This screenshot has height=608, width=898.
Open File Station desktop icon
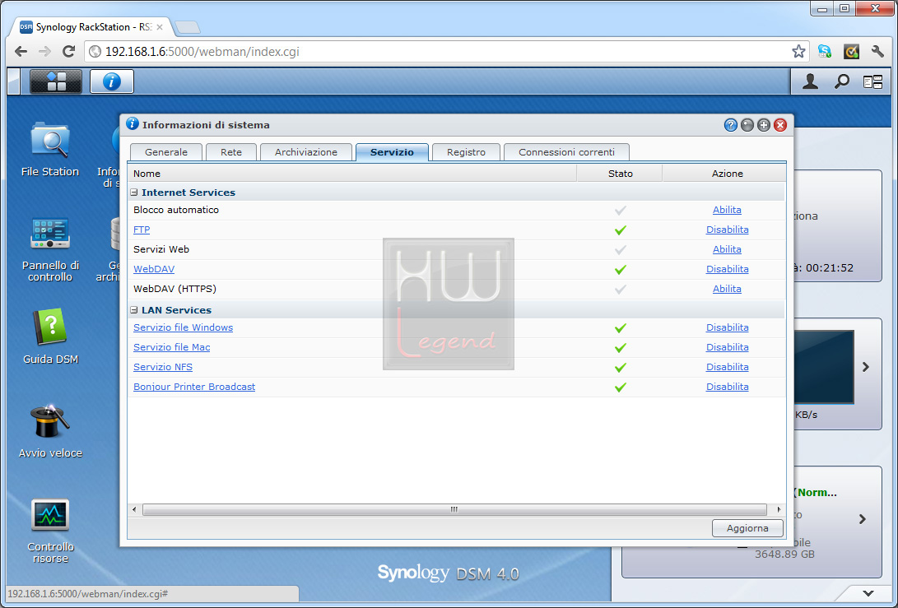pos(50,149)
